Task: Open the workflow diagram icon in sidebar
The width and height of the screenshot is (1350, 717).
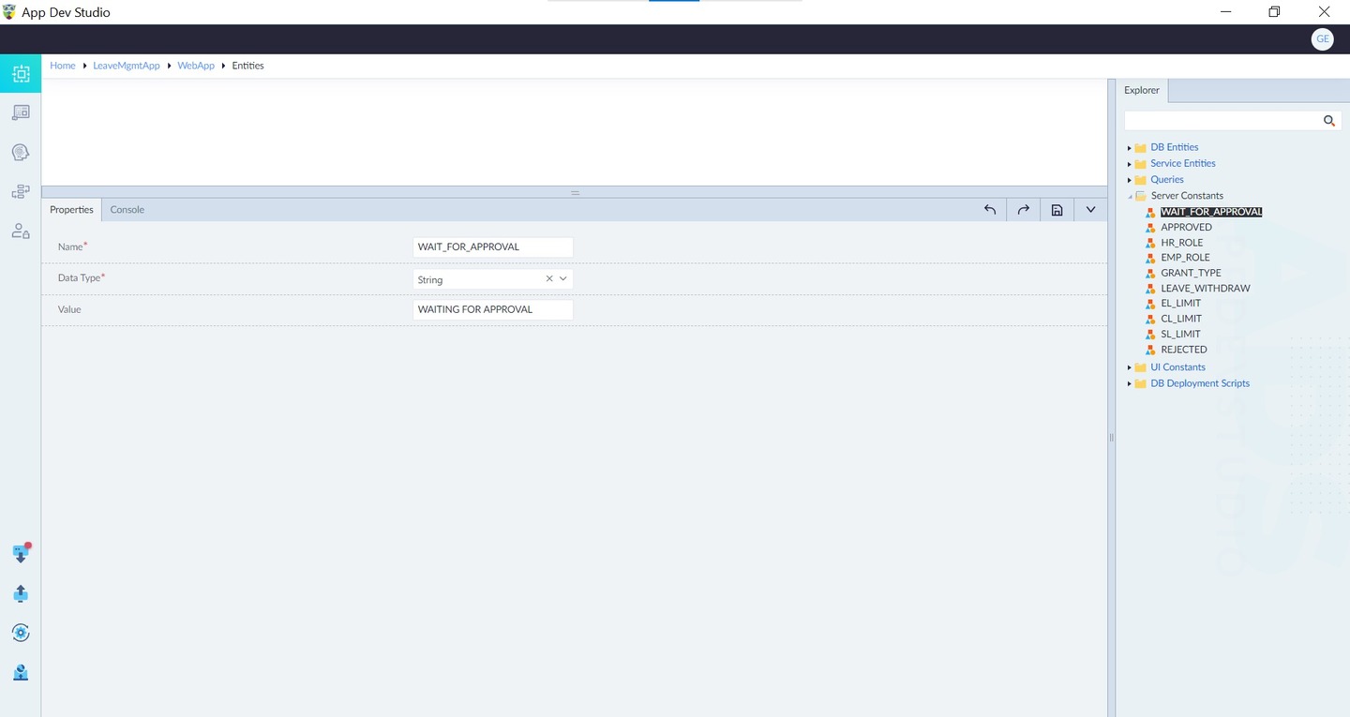Action: tap(21, 192)
